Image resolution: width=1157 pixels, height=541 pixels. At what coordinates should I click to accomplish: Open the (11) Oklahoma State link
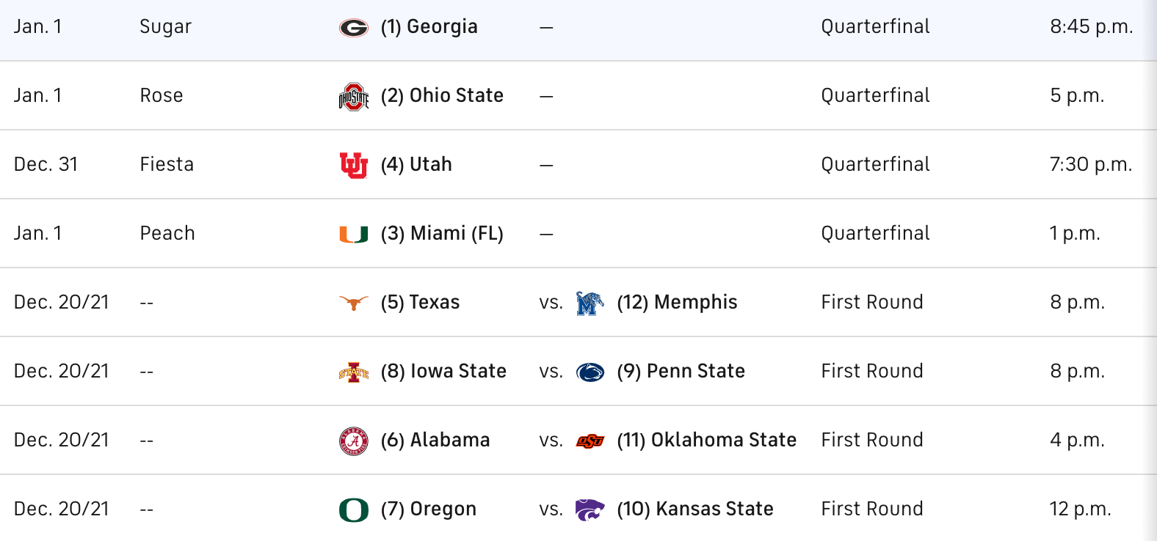coord(706,440)
